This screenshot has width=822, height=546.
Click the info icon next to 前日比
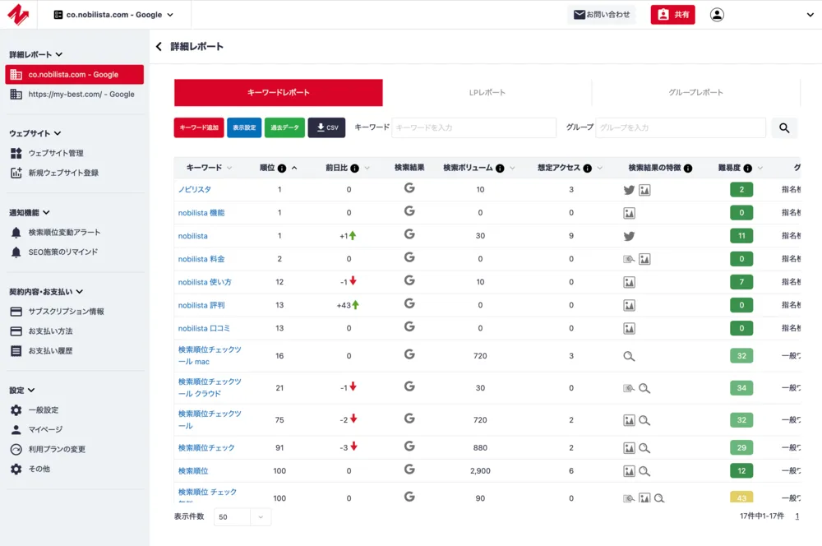[x=355, y=169]
